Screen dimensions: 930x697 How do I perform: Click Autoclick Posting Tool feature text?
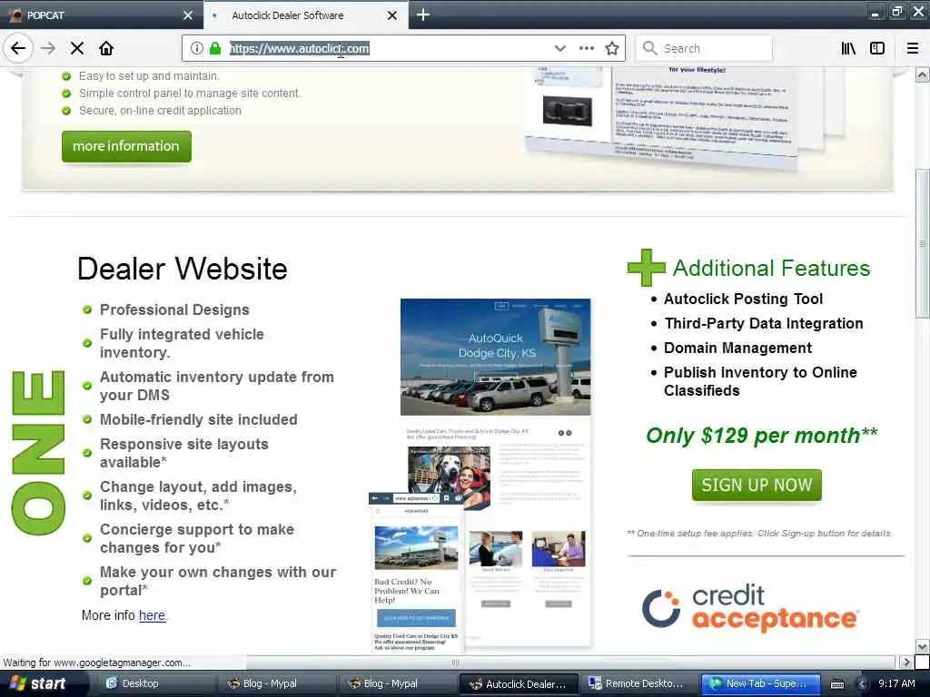point(743,299)
